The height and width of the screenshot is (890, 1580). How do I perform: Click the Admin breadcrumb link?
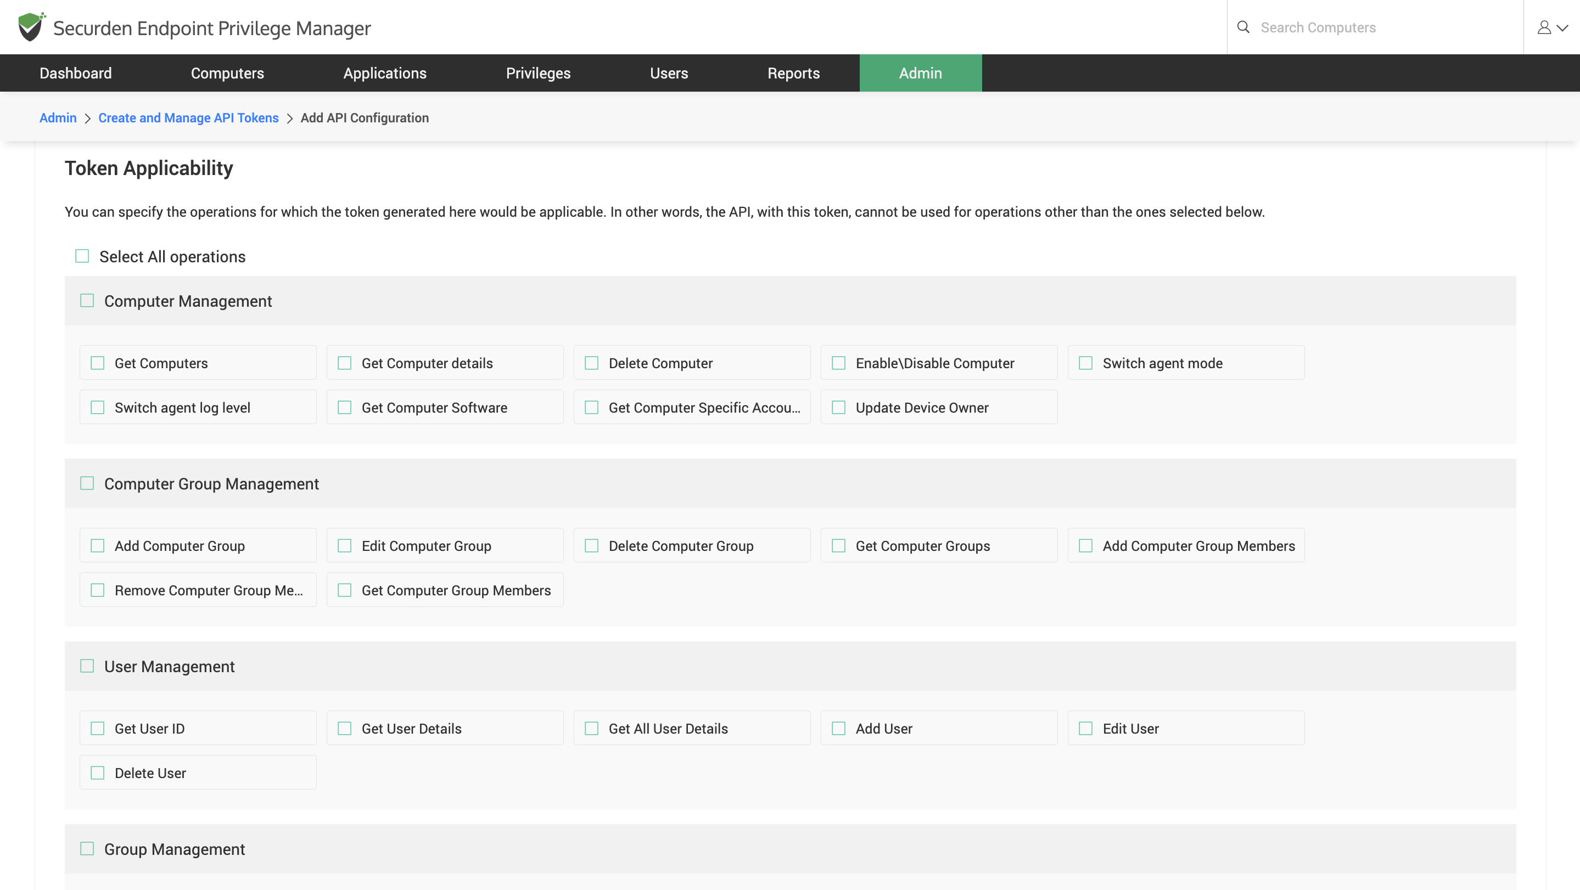[x=58, y=117]
